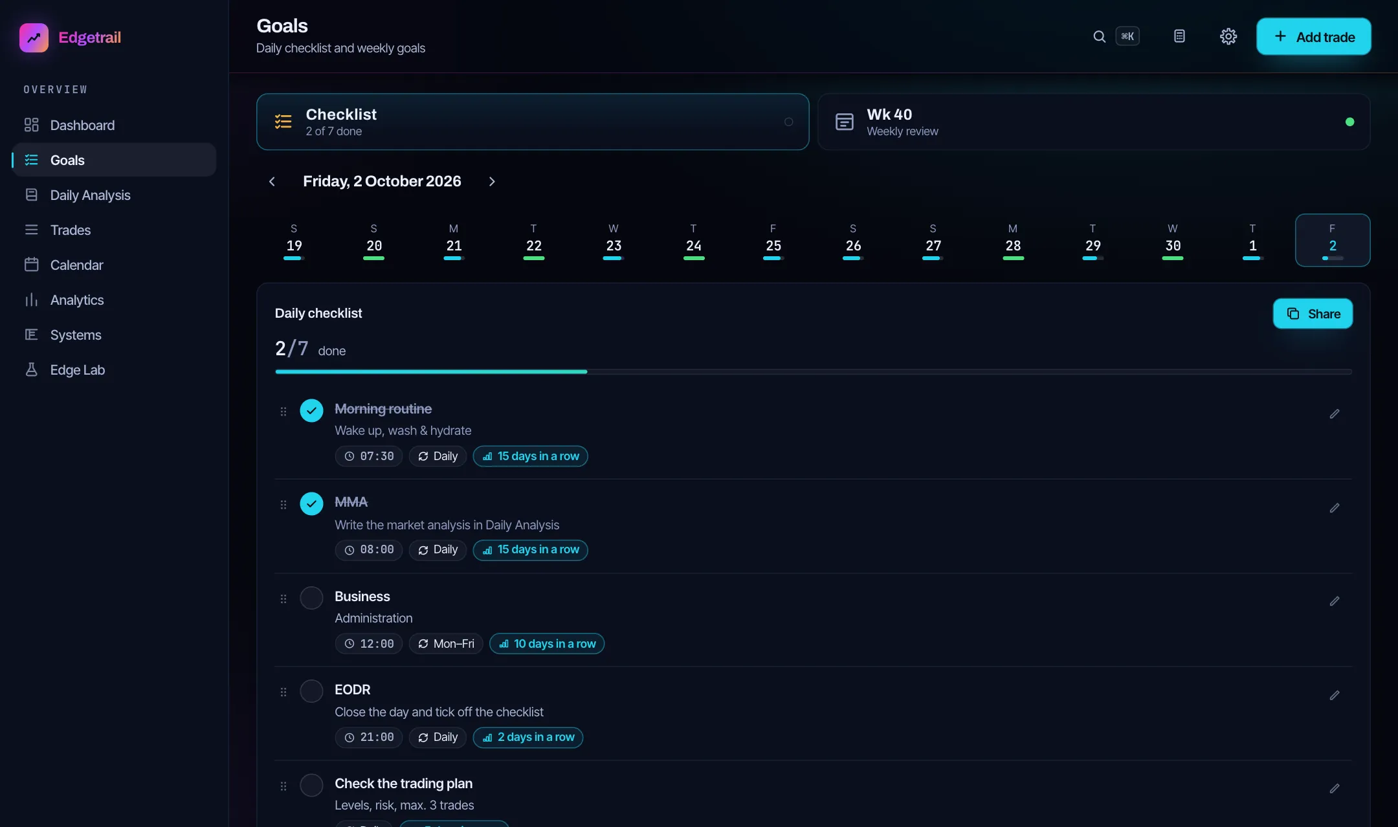Open Analytics in sidebar
Viewport: 1398px width, 827px height.
pos(114,300)
